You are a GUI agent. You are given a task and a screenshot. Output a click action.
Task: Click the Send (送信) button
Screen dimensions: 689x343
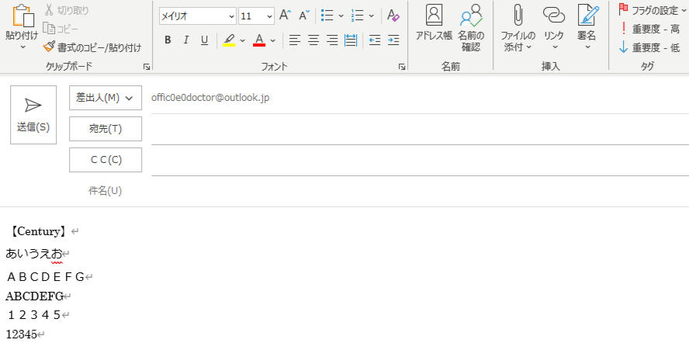coord(33,115)
